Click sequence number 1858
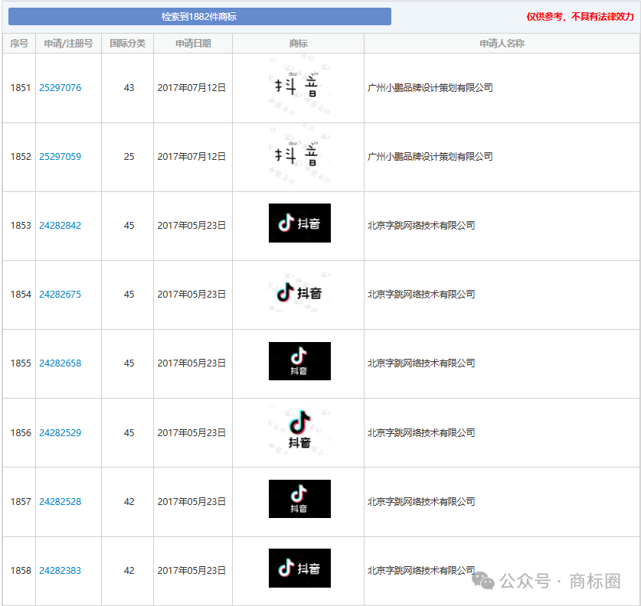This screenshot has width=641, height=606. coord(21,571)
